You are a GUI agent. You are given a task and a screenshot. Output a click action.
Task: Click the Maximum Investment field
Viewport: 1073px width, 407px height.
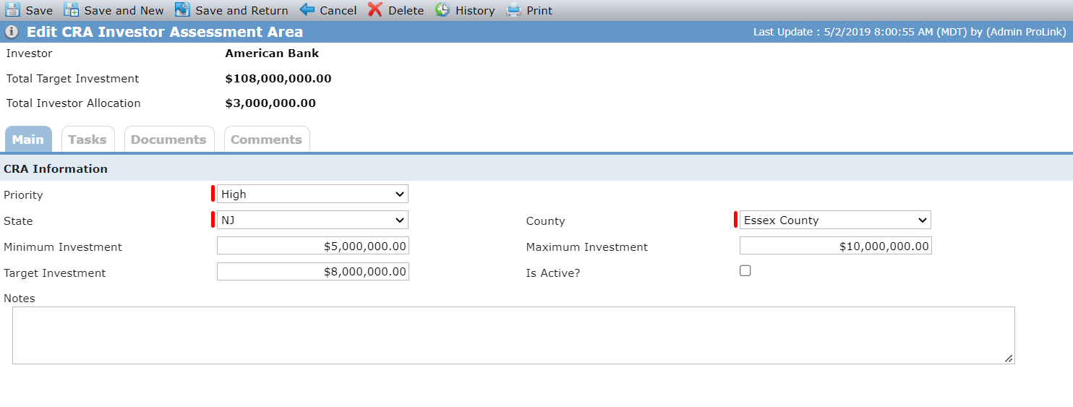(x=835, y=246)
